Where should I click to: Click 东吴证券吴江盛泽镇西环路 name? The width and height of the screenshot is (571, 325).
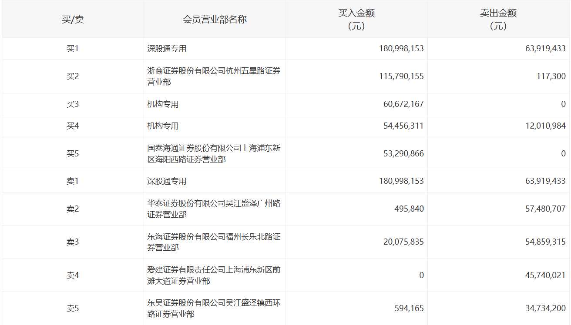[x=214, y=308]
